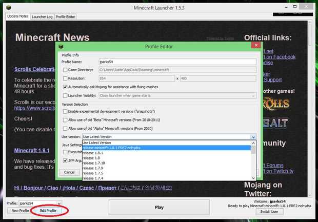318x222 pixels.
Task: Click the Game Directory path field
Action: click(177, 70)
